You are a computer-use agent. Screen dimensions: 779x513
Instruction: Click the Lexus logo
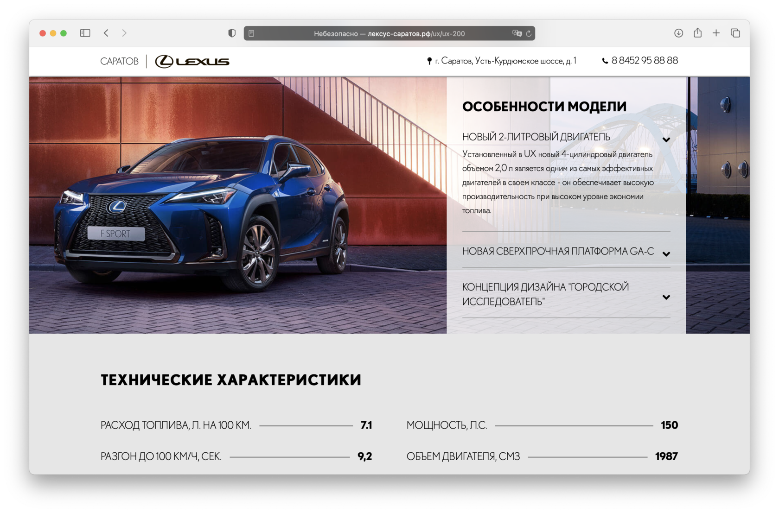192,61
